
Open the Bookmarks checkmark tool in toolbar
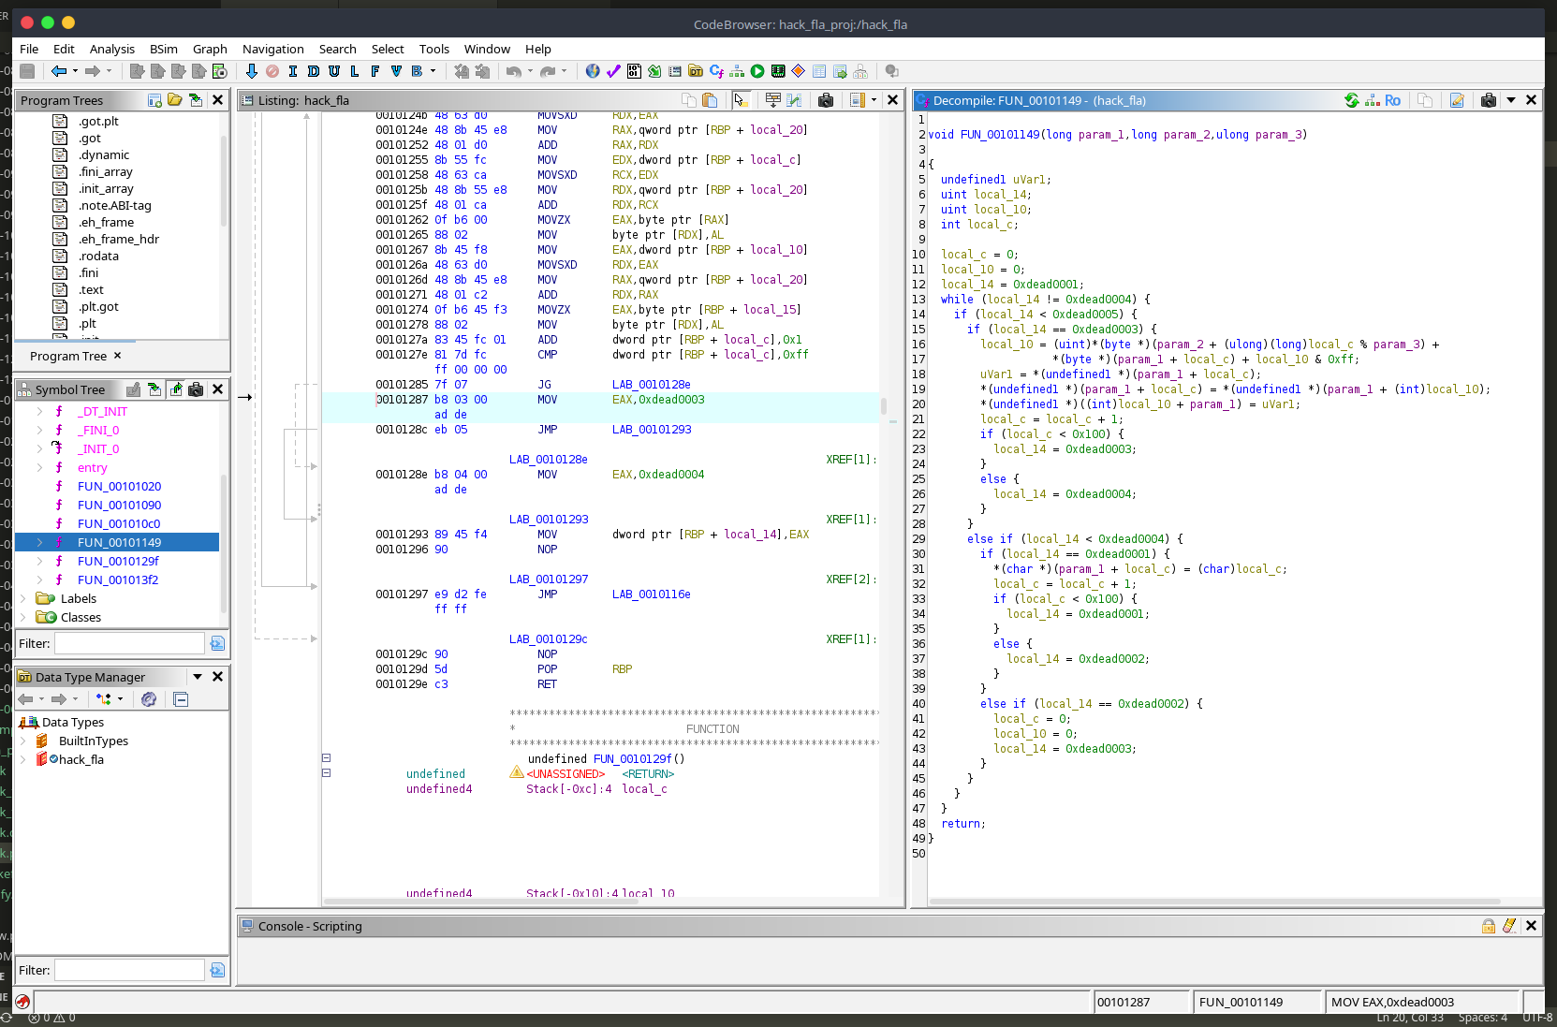tap(613, 71)
